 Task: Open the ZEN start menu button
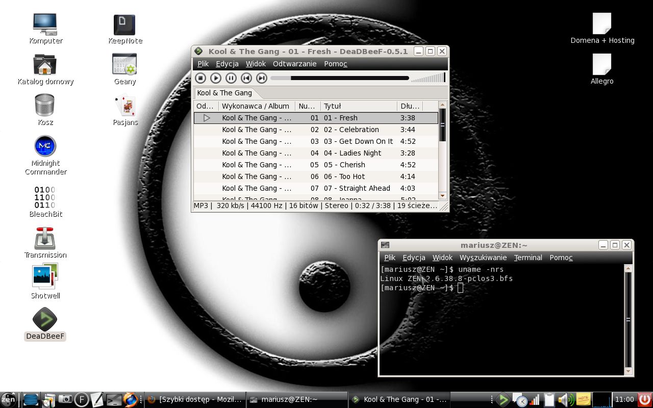(x=9, y=399)
